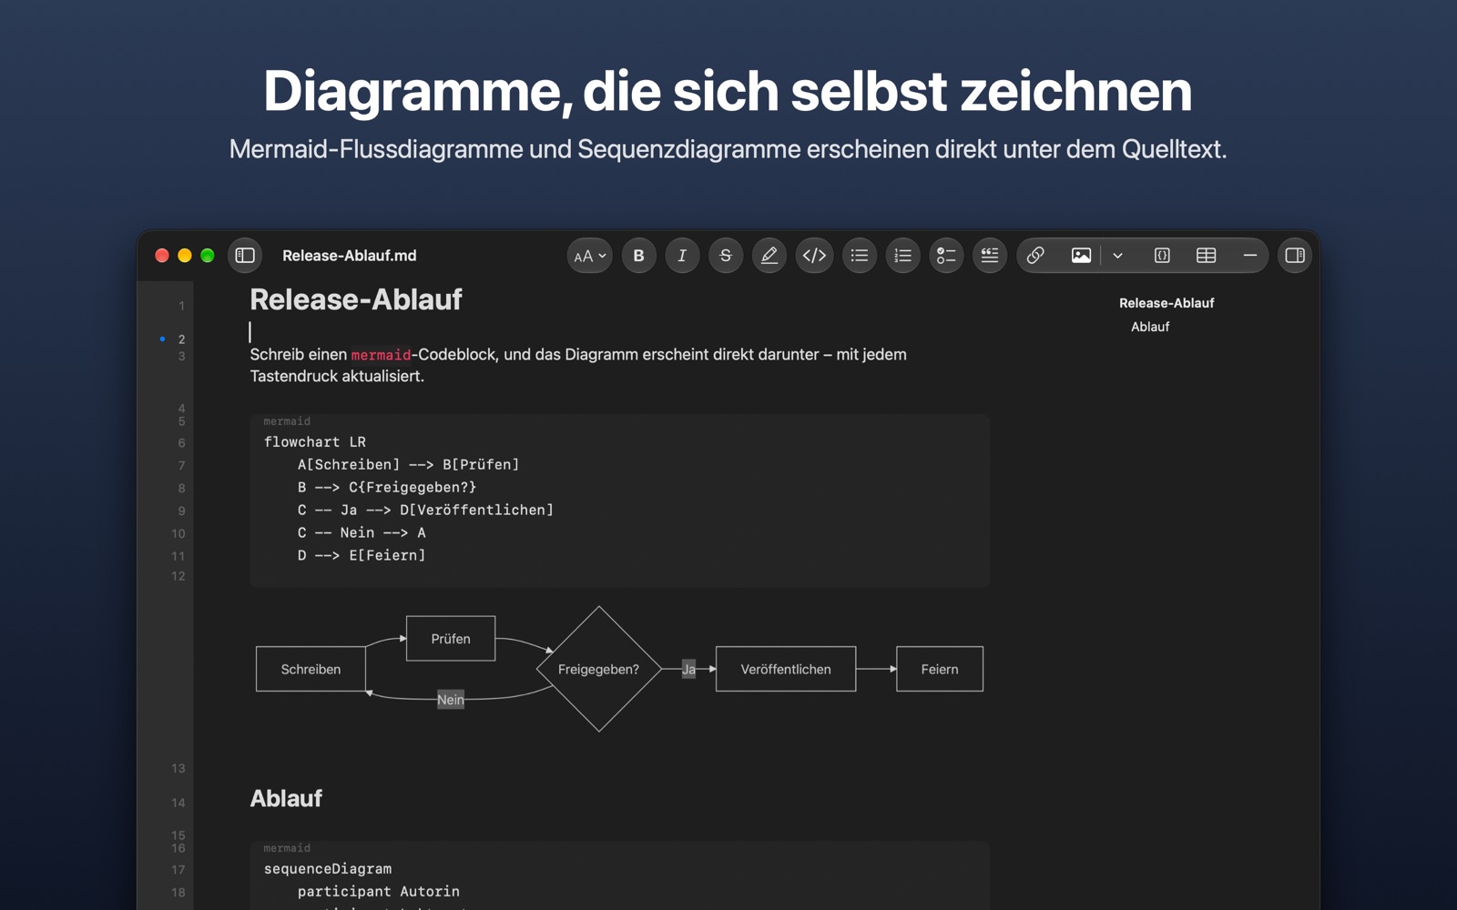Open the text size AA dropdown

click(589, 256)
